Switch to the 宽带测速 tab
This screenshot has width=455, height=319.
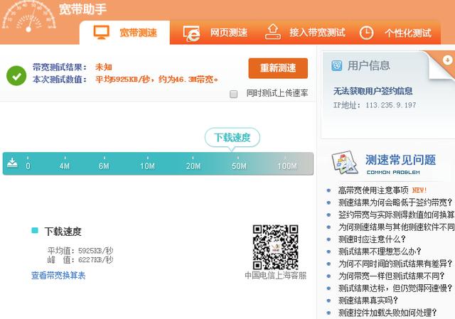point(125,33)
